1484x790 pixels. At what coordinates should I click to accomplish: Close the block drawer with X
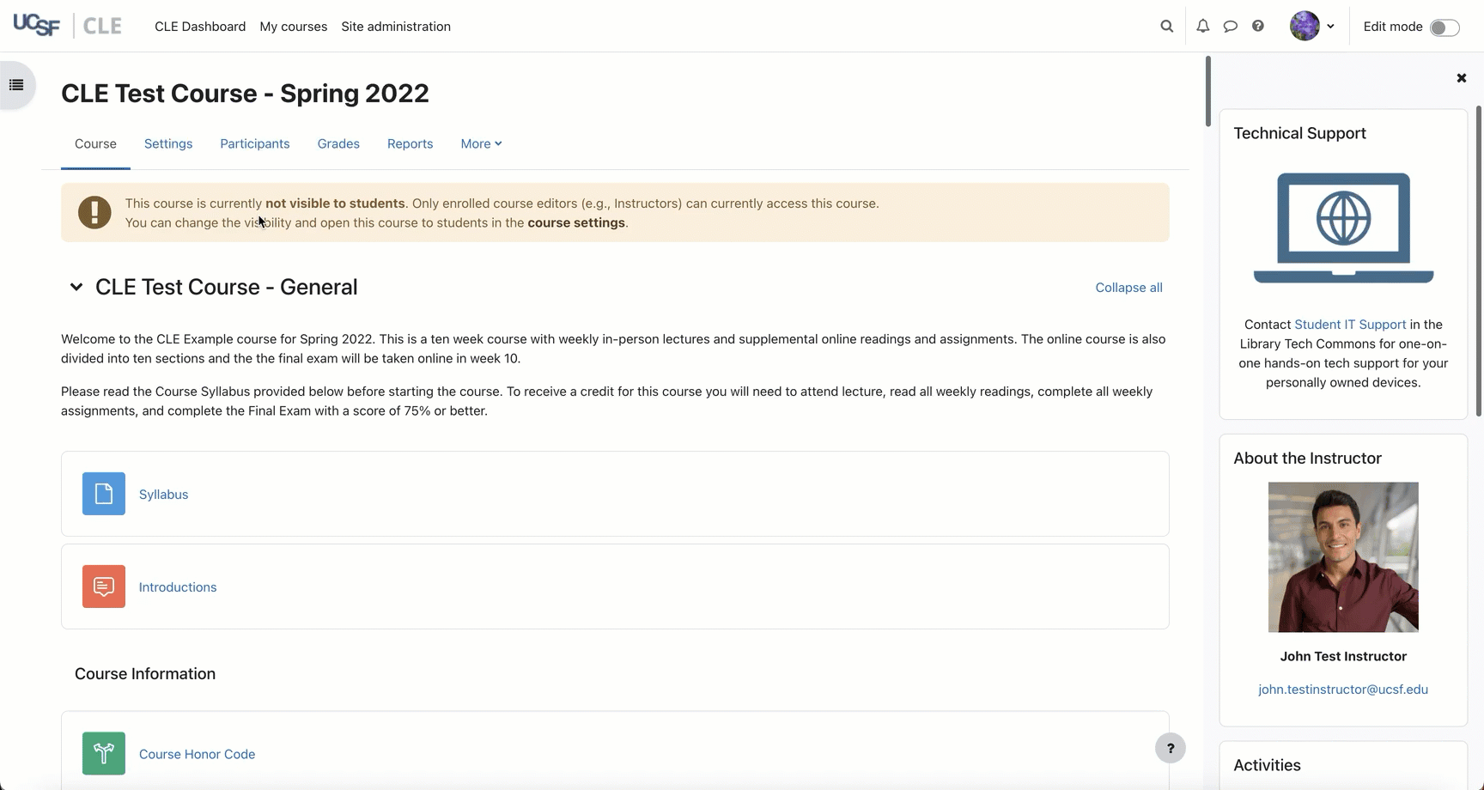pos(1461,78)
